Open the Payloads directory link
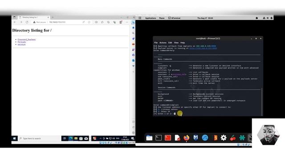This screenshot has height=160, width=285. [22, 42]
